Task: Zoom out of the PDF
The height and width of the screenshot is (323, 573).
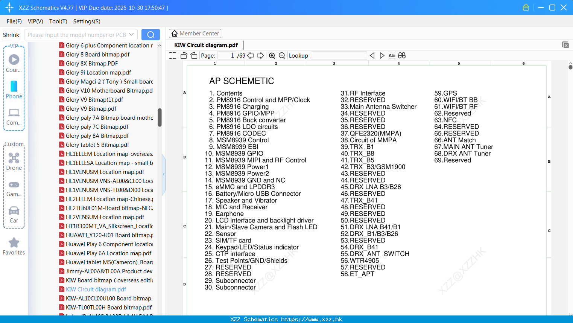Action: [x=282, y=56]
